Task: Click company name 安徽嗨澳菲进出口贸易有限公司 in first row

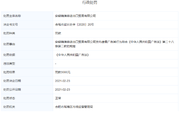Action: 75,16
